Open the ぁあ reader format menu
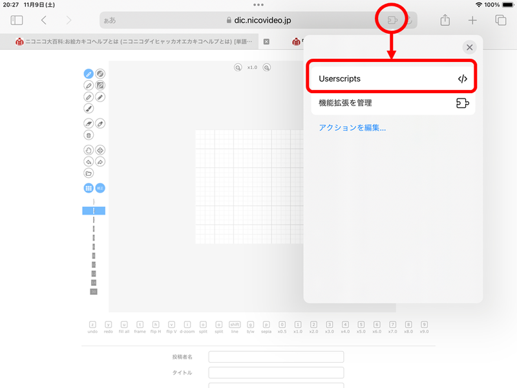 pyautogui.click(x=110, y=21)
